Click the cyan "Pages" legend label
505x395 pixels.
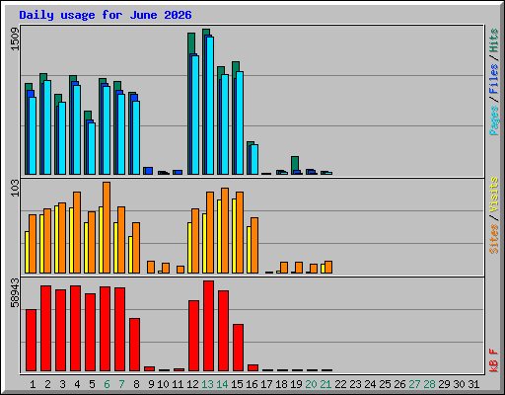[493, 120]
